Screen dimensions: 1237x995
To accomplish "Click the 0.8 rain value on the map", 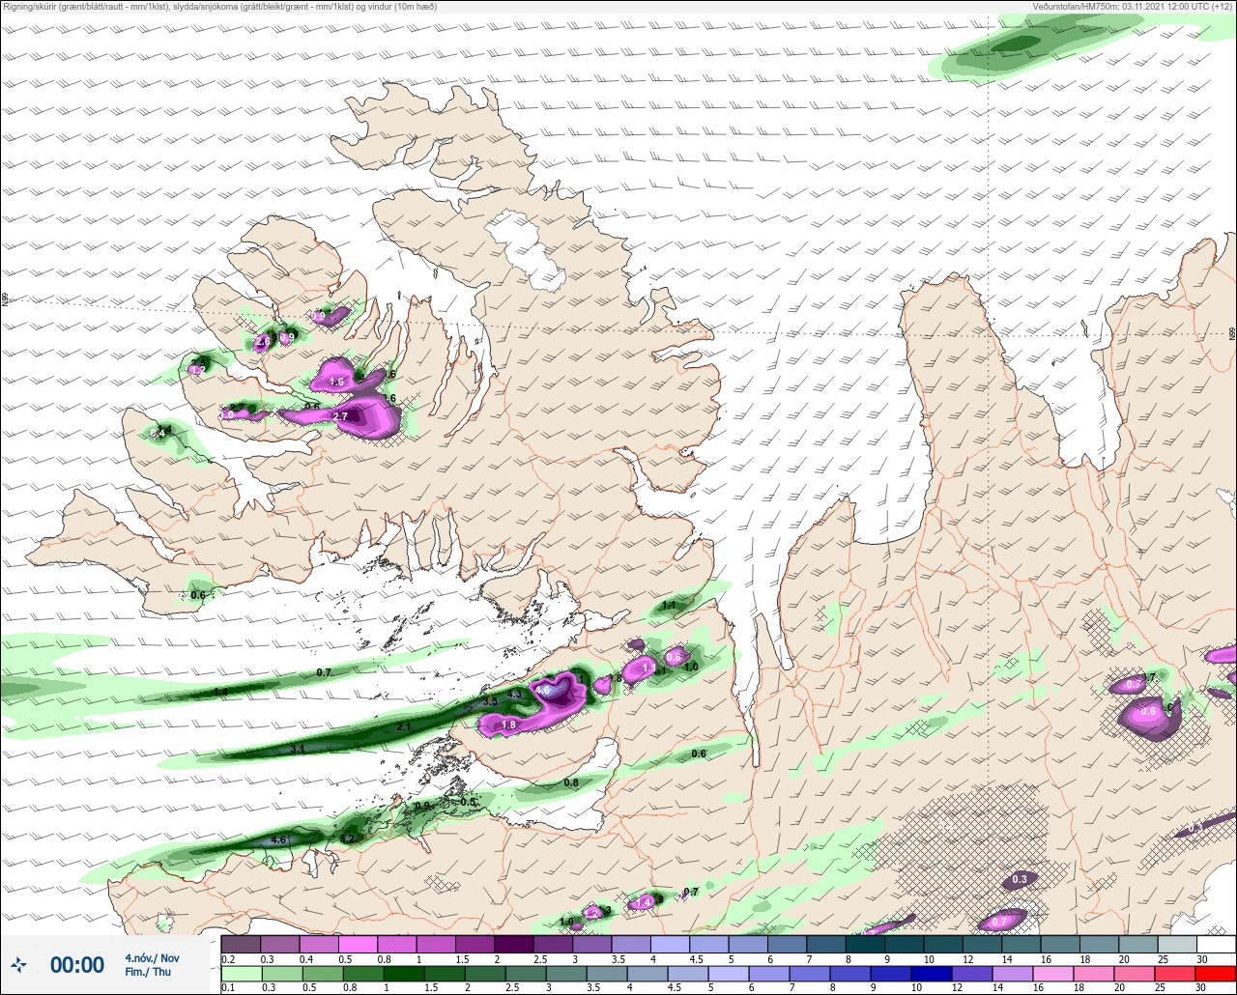I will click(571, 782).
